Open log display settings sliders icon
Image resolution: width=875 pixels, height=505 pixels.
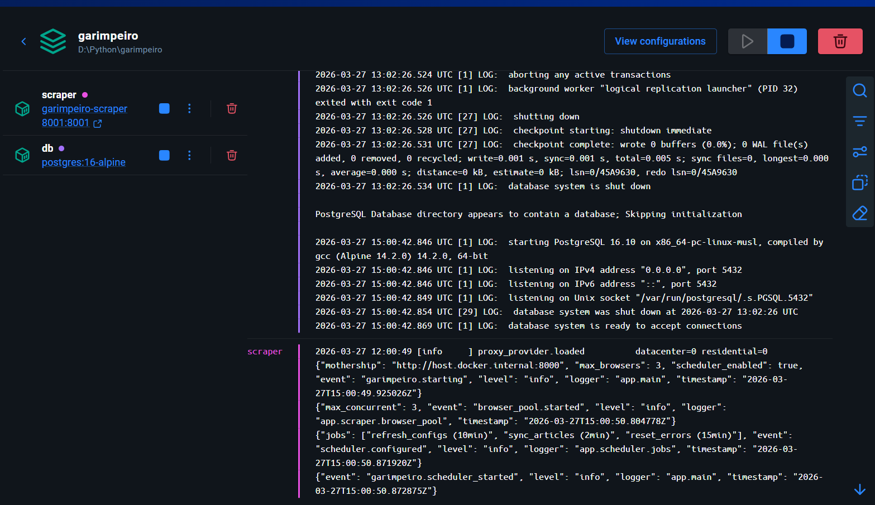click(x=860, y=152)
